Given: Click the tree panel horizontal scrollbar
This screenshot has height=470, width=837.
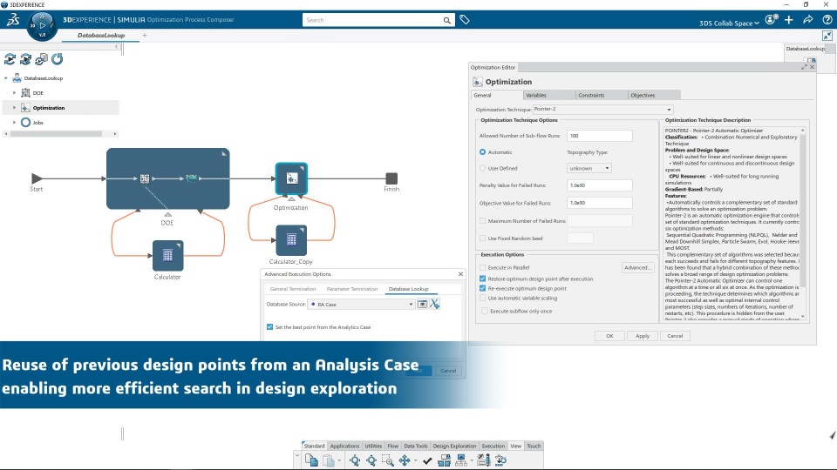Looking at the screenshot, I should 56,134.
